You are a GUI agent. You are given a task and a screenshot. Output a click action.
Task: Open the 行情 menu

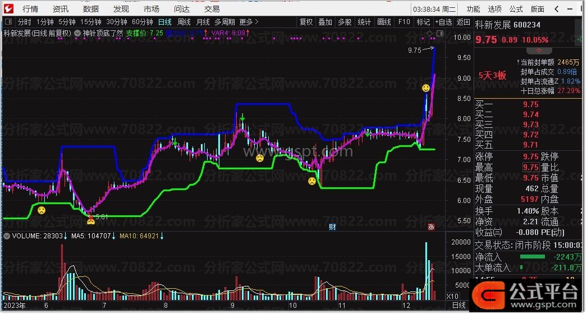tap(30, 9)
